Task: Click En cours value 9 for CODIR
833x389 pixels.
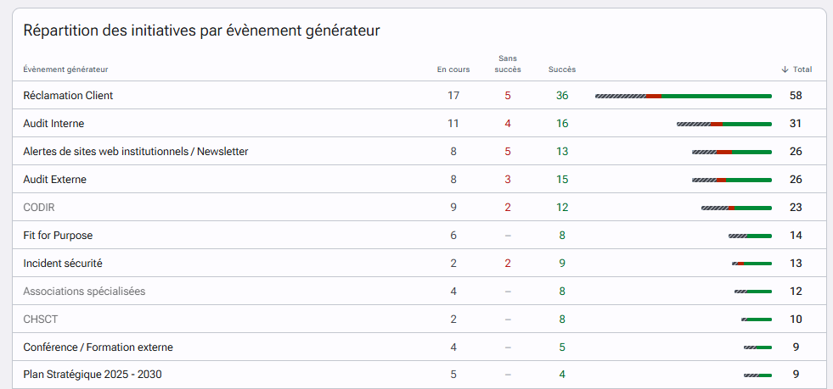Action: 453,208
